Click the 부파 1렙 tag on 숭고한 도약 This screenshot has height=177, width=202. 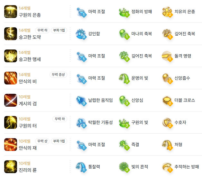[59, 31]
